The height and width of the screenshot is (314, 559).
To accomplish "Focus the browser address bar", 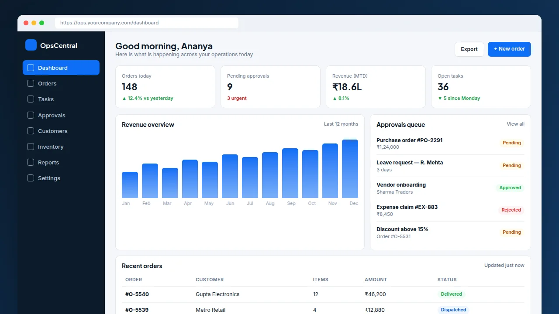I will (147, 23).
